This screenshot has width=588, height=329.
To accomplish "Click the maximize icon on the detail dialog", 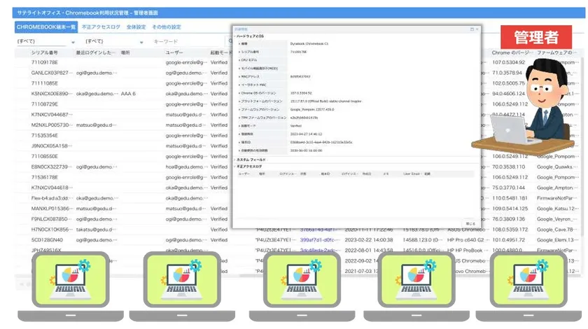I will coord(472,29).
